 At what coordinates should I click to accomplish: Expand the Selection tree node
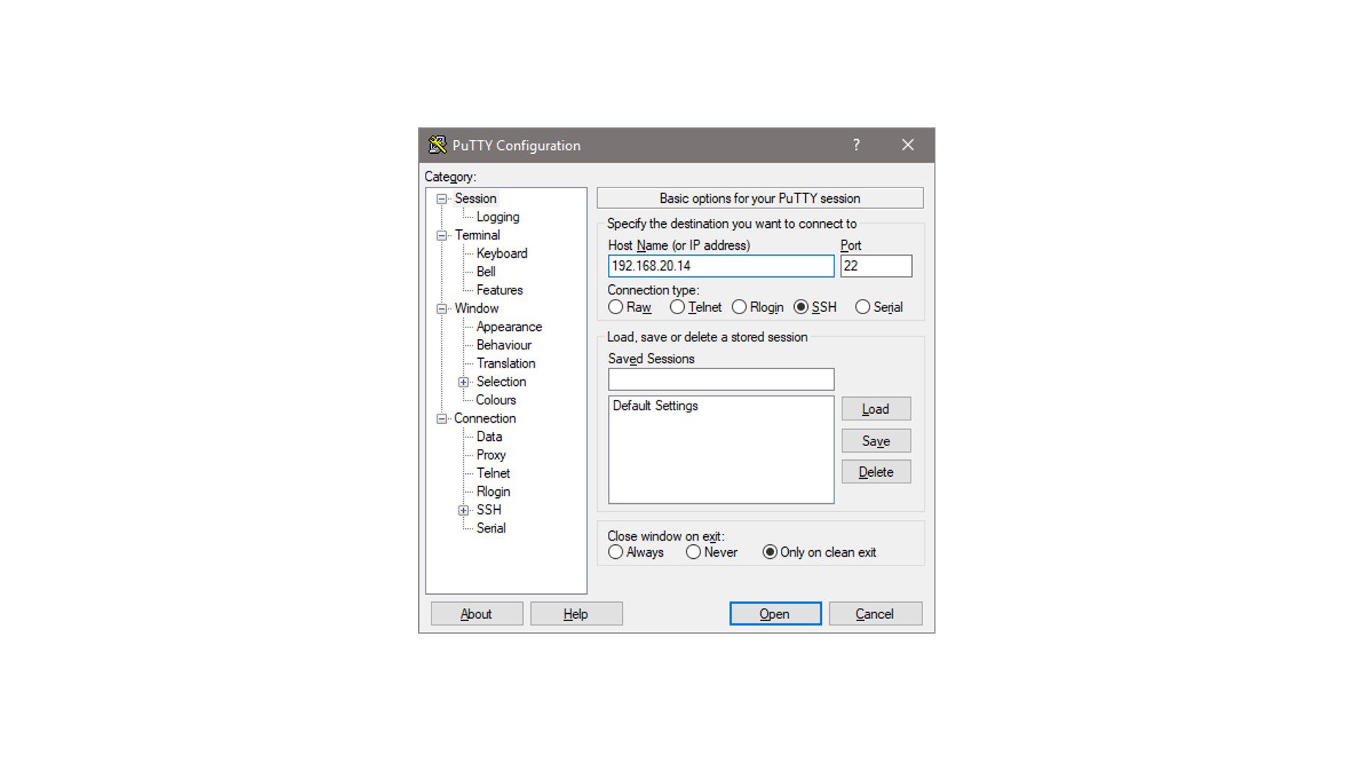(463, 382)
